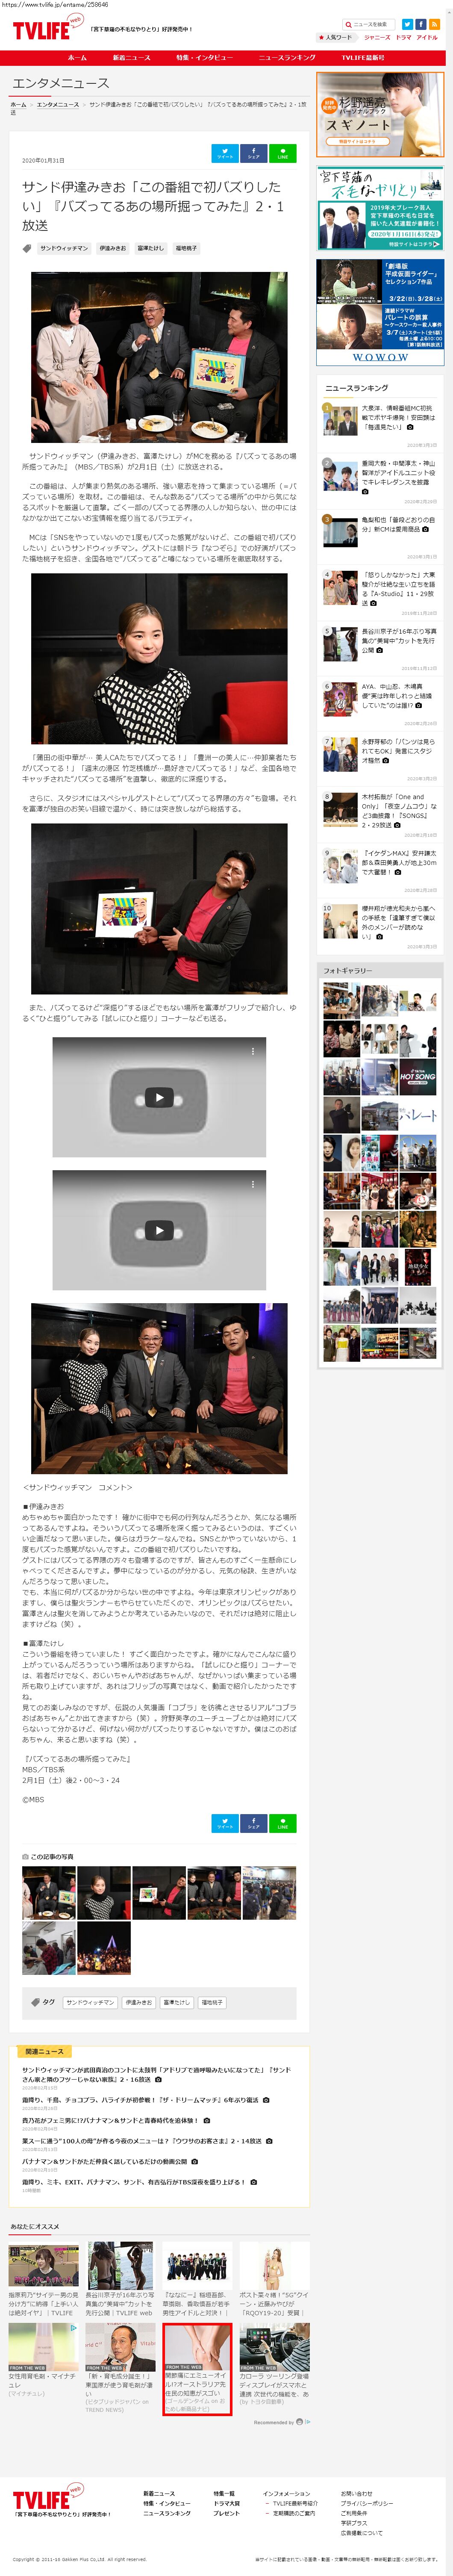Image resolution: width=453 pixels, height=2576 pixels.
Task: Open 定期購読のご案内 in the footer
Action: [x=294, y=2513]
